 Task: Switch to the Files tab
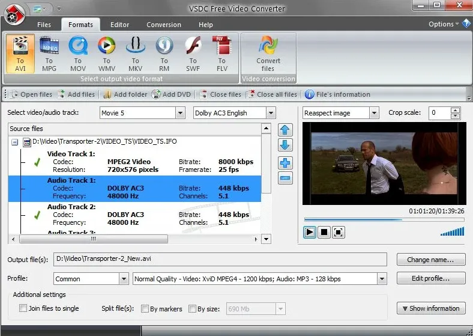coord(44,25)
